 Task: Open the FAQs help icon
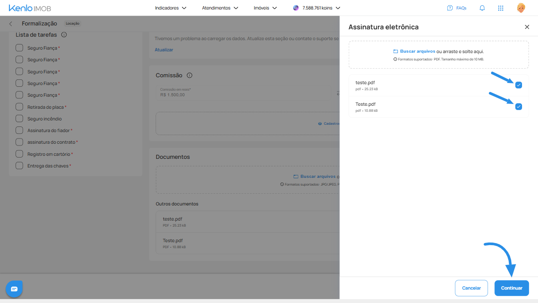(x=450, y=8)
